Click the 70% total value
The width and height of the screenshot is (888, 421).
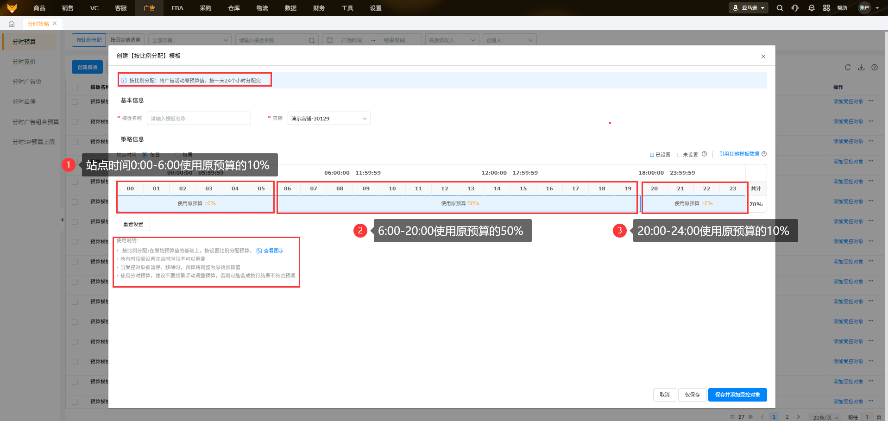tap(756, 204)
